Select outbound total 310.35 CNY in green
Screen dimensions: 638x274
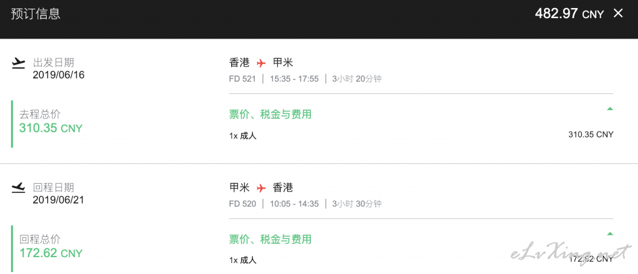51,128
